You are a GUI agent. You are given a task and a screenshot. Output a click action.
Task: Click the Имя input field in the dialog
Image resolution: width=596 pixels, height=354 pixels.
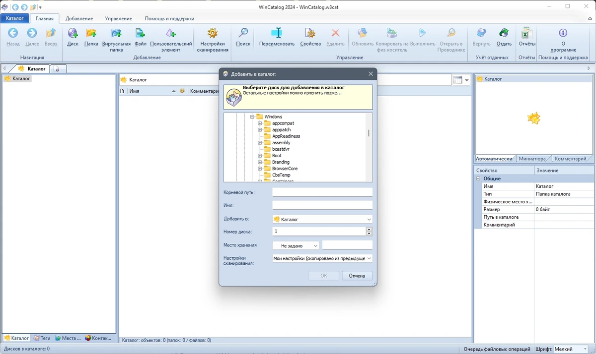322,205
